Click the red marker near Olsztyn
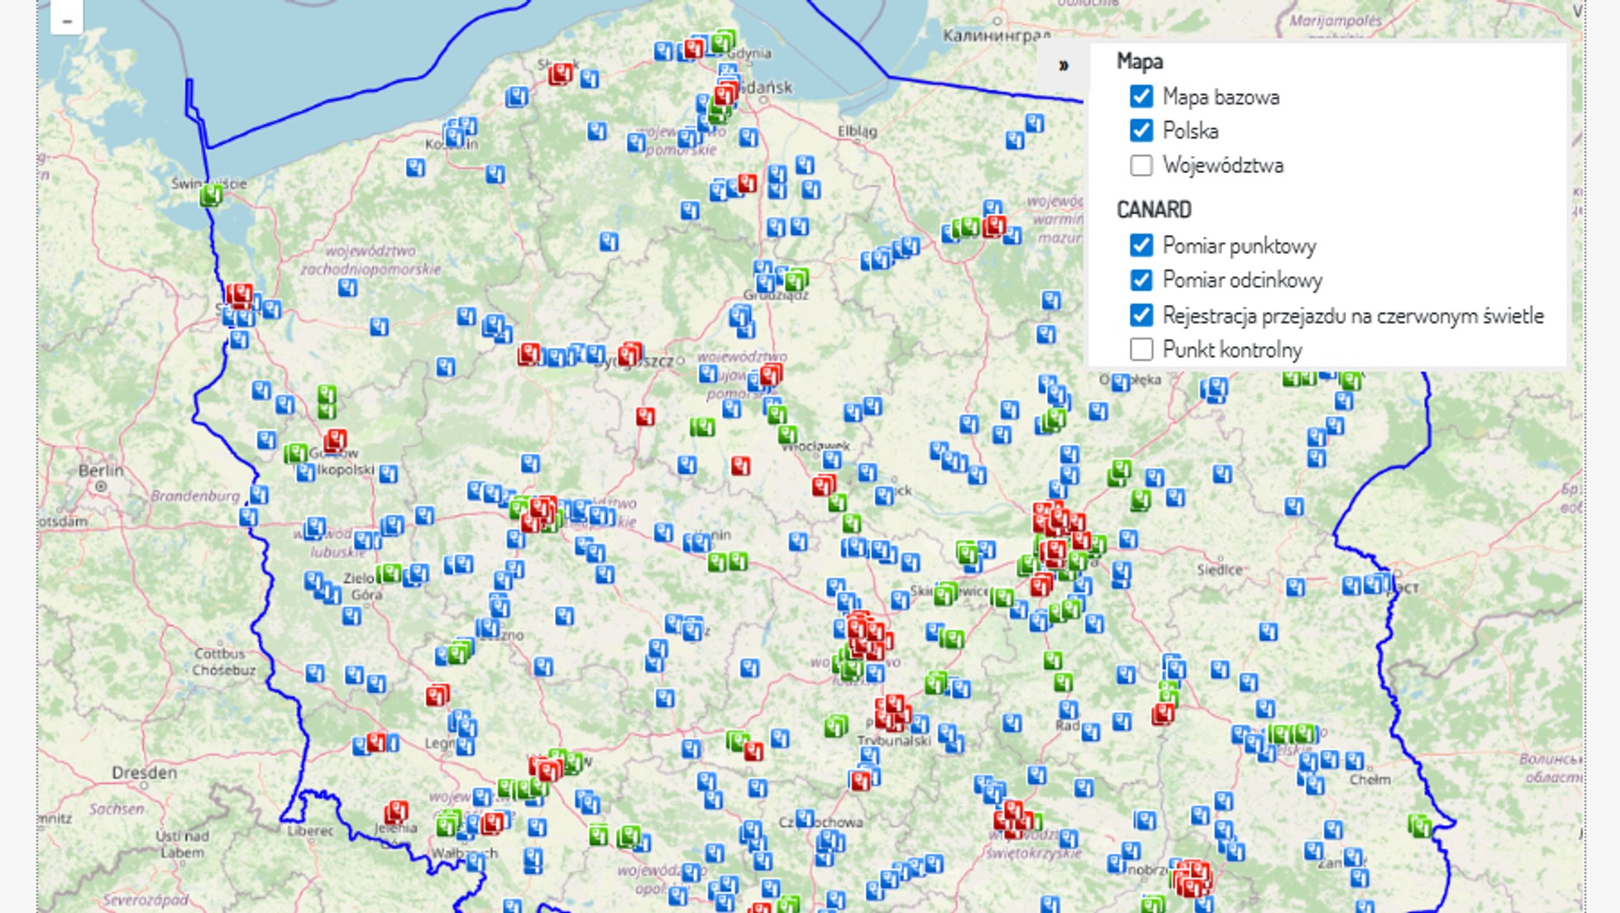The height and width of the screenshot is (913, 1620). 994,226
